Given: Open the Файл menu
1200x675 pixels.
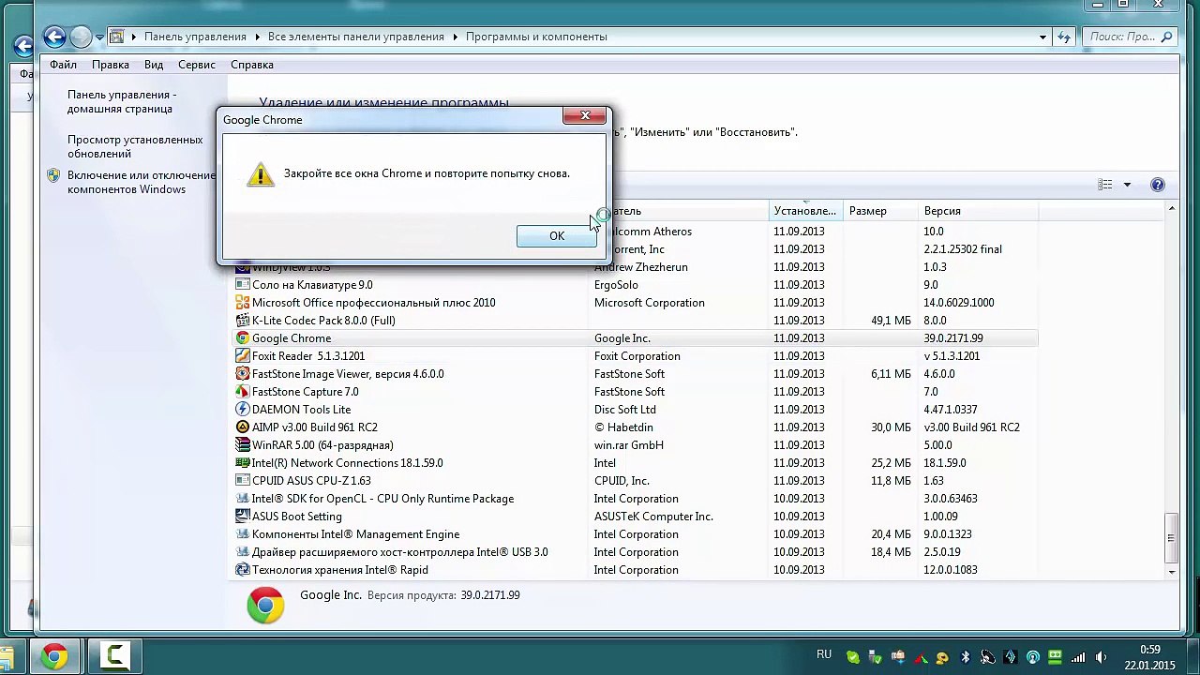Looking at the screenshot, I should tap(63, 65).
